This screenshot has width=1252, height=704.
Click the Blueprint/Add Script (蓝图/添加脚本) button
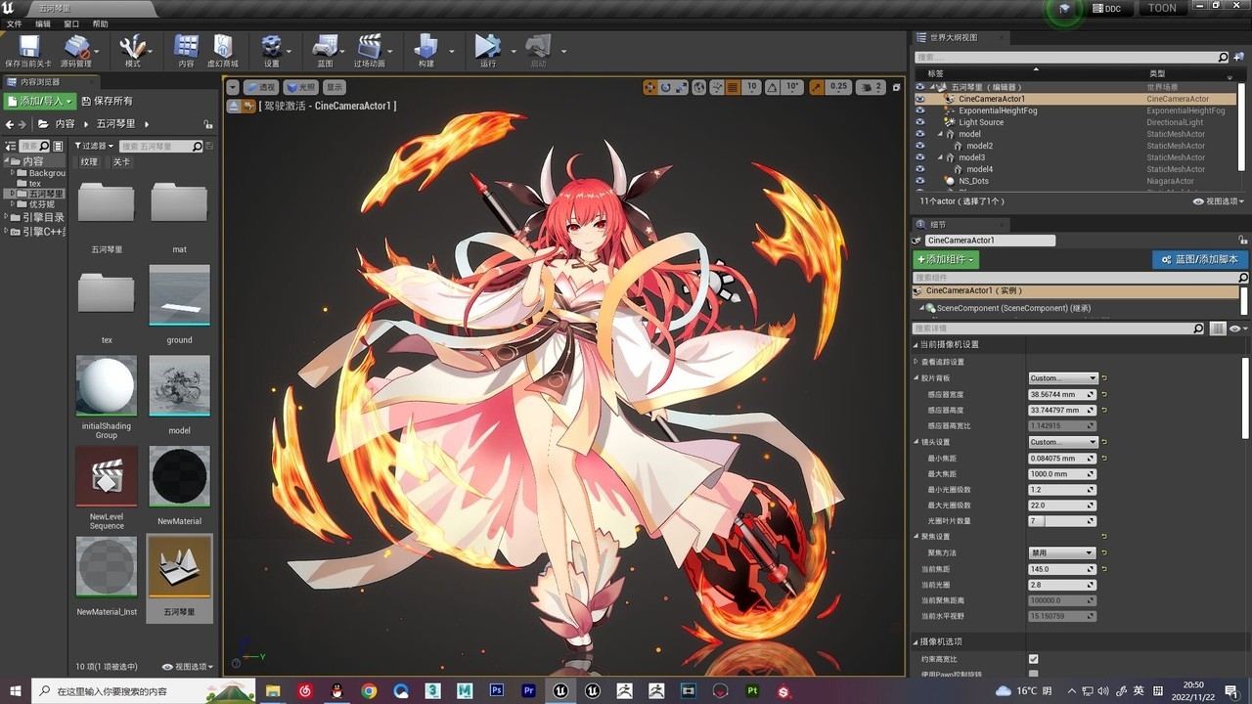pyautogui.click(x=1199, y=260)
